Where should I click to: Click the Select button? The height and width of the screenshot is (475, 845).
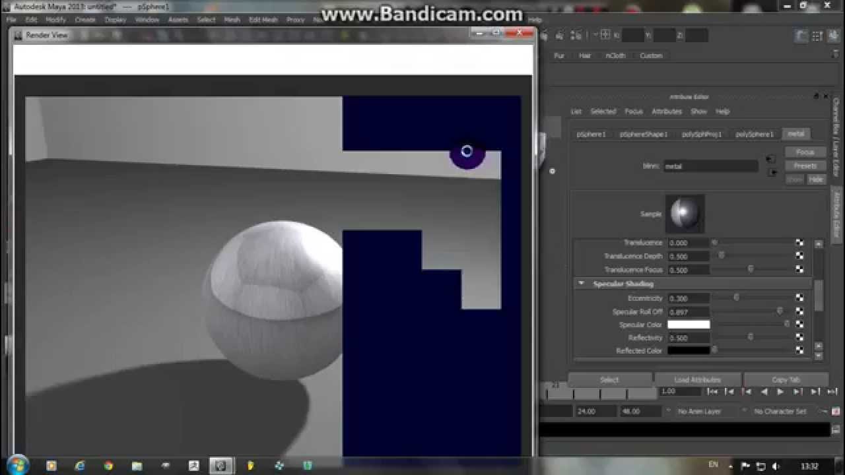pos(609,380)
